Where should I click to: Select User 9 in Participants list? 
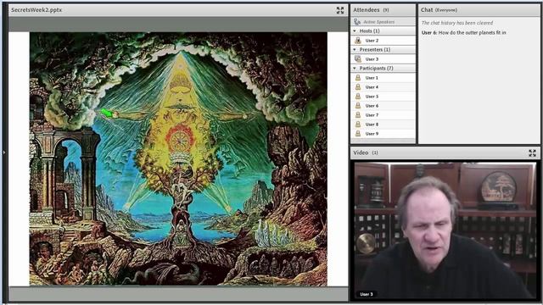(x=383, y=134)
